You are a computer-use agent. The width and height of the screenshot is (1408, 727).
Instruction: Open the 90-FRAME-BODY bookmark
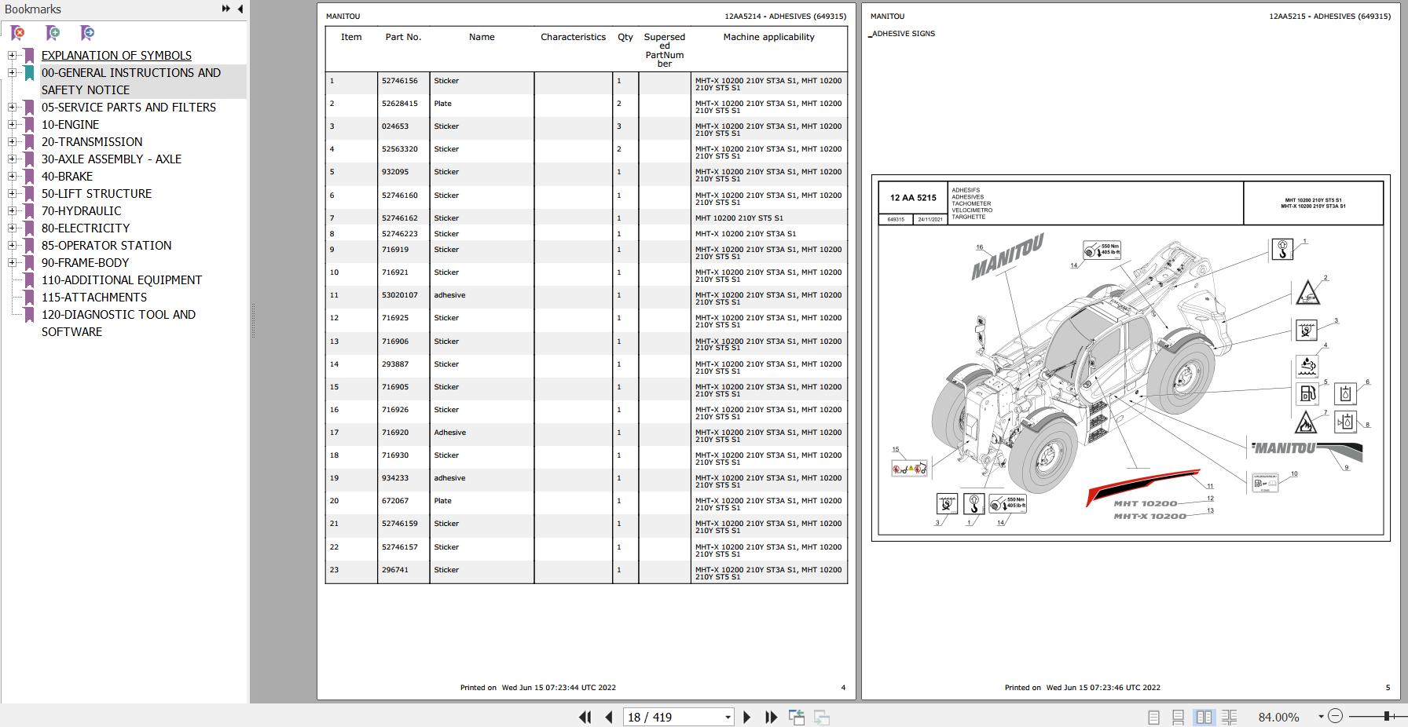pyautogui.click(x=85, y=263)
